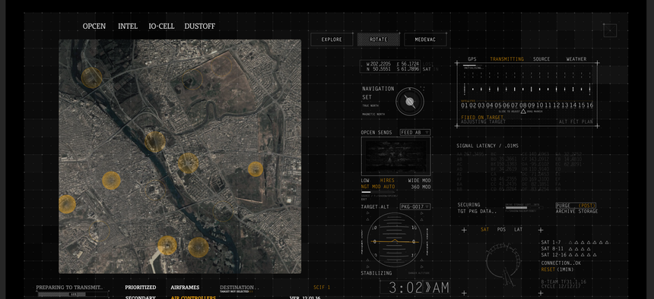Click the circular satellite position dial

(503, 263)
